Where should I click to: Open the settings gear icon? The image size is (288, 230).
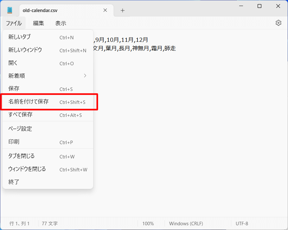click(x=278, y=23)
